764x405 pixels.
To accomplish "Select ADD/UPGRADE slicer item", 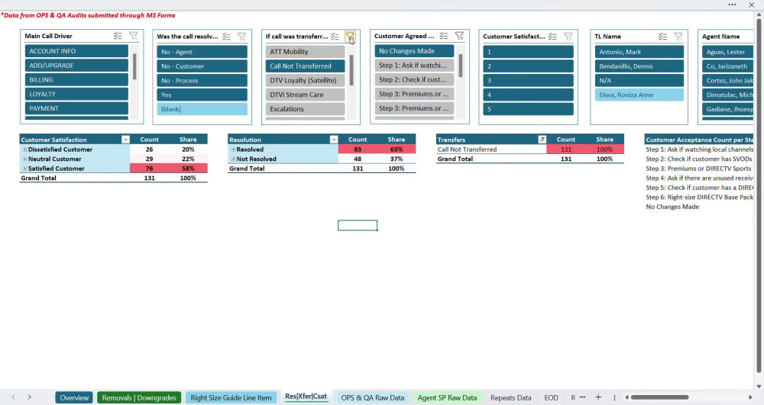I will (76, 65).
